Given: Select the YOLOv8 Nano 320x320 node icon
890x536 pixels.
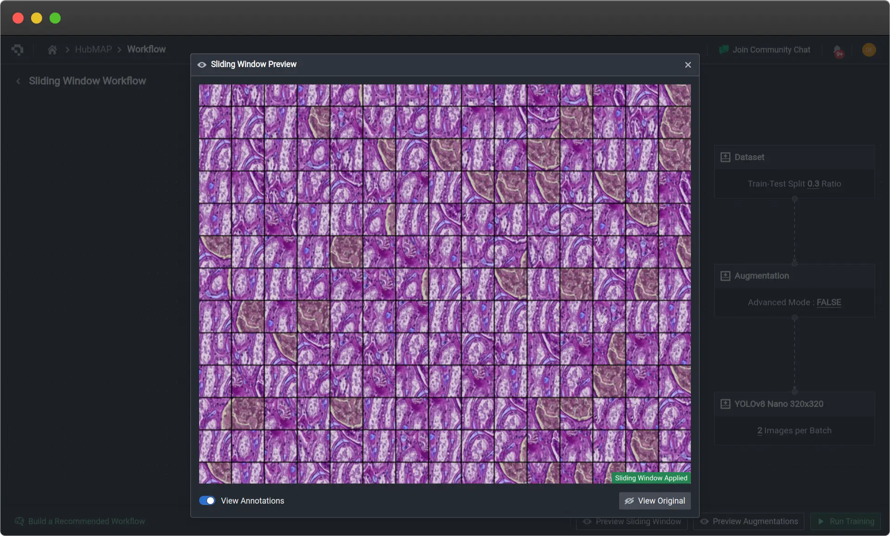Looking at the screenshot, I should (725, 404).
